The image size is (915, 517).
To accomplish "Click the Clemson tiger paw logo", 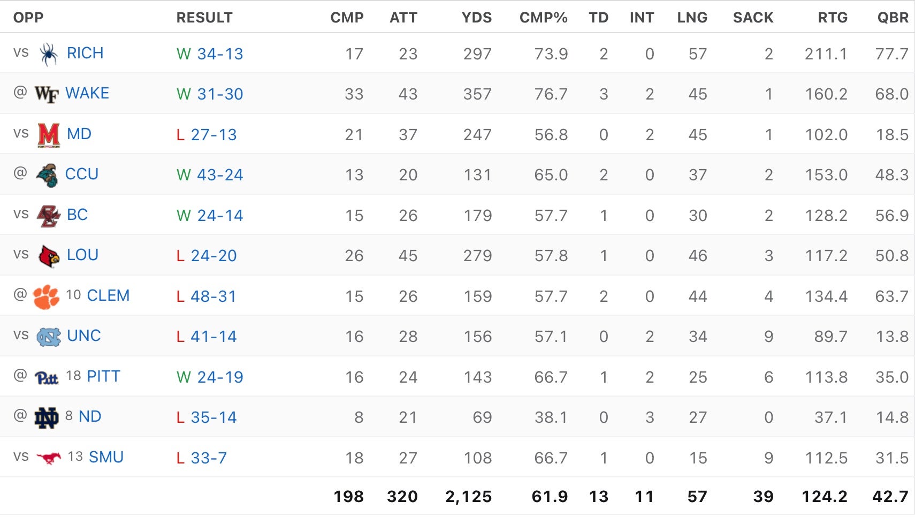I will point(47,296).
